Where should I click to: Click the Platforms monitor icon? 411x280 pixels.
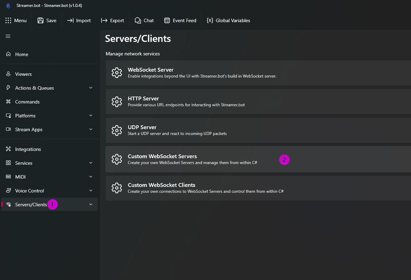(8, 115)
